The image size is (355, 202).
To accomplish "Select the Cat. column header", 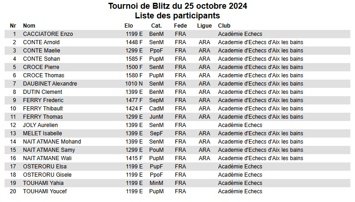I will point(156,26).
